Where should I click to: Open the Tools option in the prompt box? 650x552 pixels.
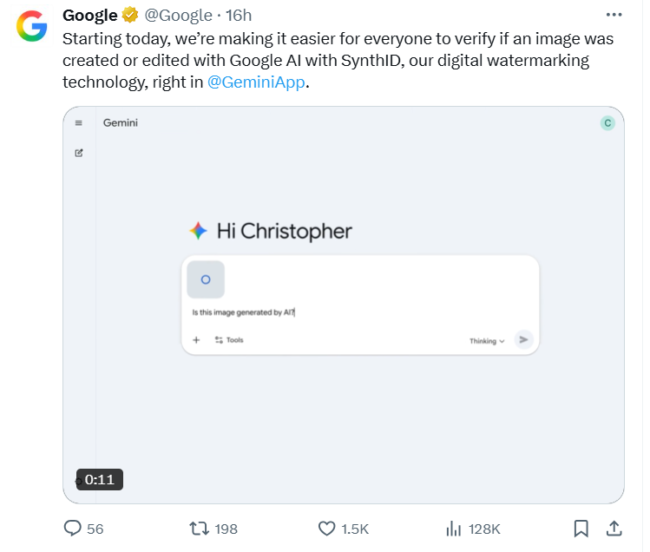pyautogui.click(x=229, y=340)
